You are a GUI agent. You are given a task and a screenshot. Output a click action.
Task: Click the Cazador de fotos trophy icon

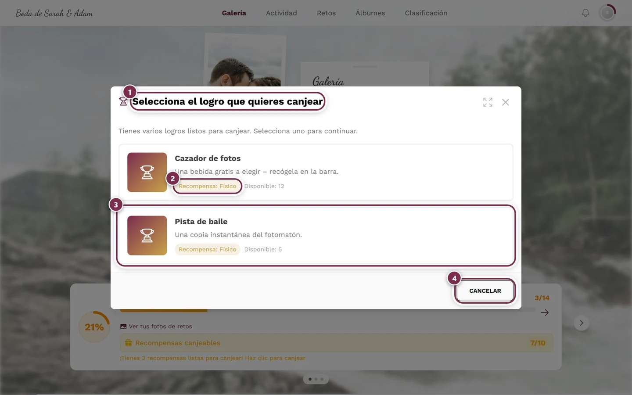[x=147, y=172]
